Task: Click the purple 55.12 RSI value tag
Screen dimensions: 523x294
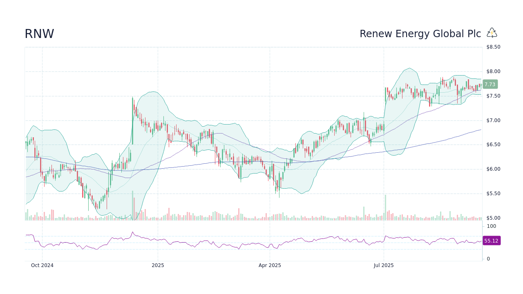Action: coord(491,241)
